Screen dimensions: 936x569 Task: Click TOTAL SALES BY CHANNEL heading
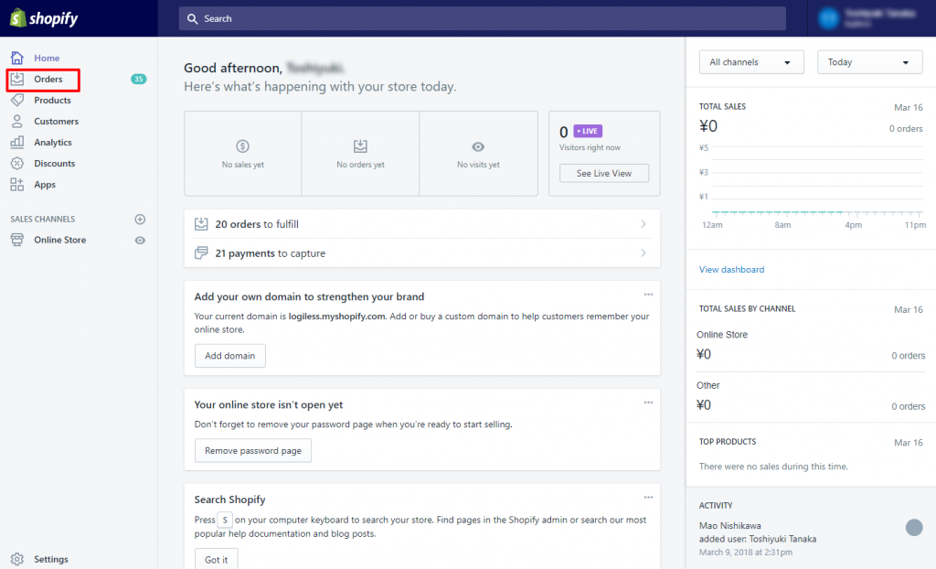747,308
